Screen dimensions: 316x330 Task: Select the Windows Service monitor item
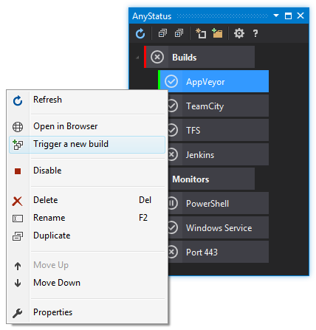(x=219, y=227)
